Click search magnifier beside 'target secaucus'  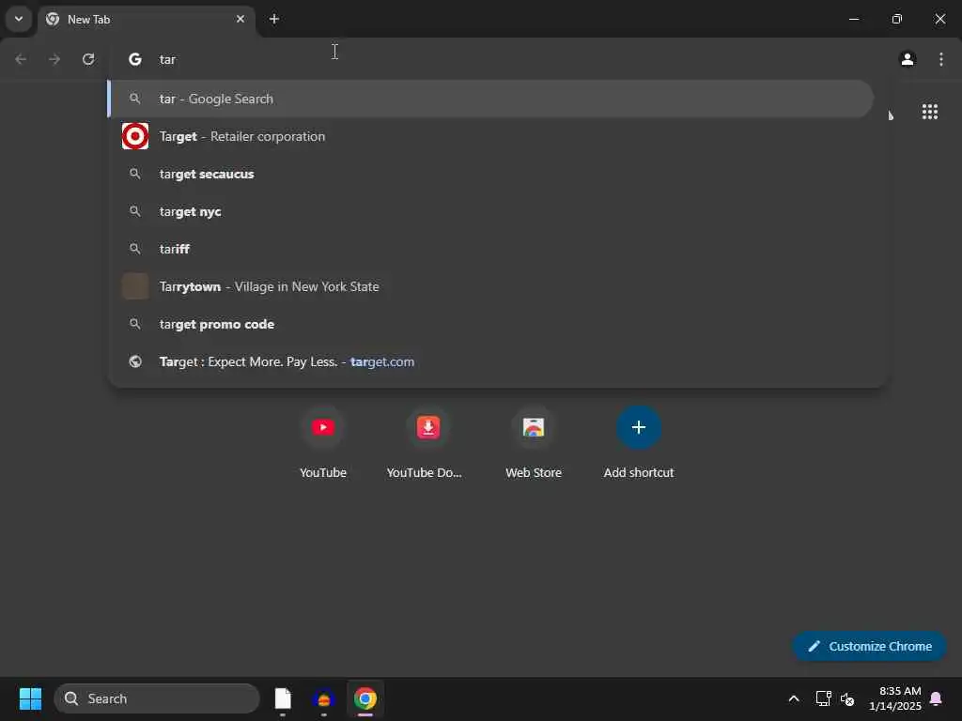(135, 174)
